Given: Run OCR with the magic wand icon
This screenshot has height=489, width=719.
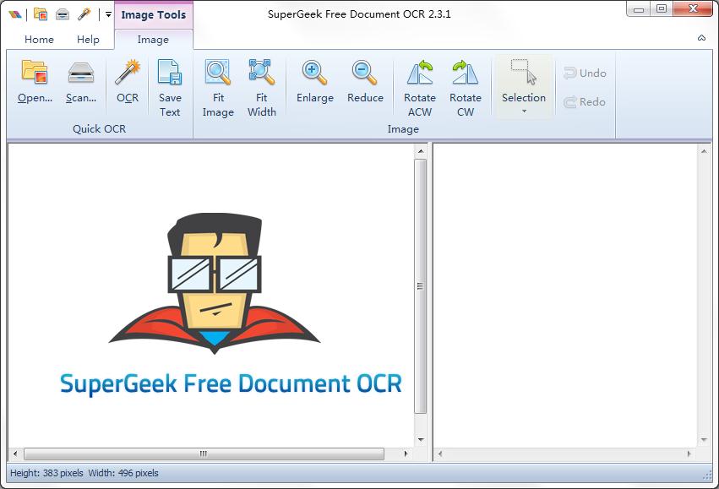Looking at the screenshot, I should coord(128,83).
